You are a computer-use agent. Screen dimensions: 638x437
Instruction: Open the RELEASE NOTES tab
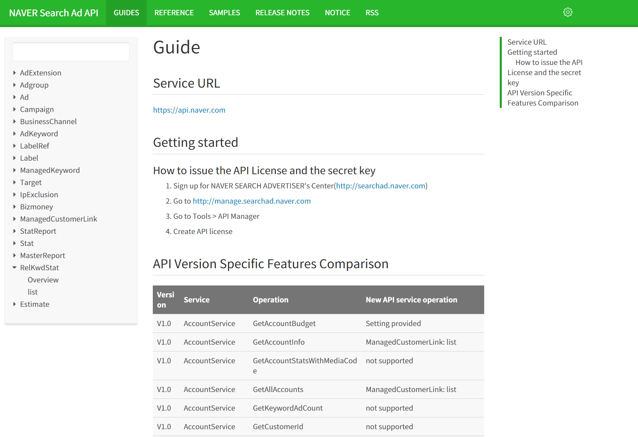[282, 13]
